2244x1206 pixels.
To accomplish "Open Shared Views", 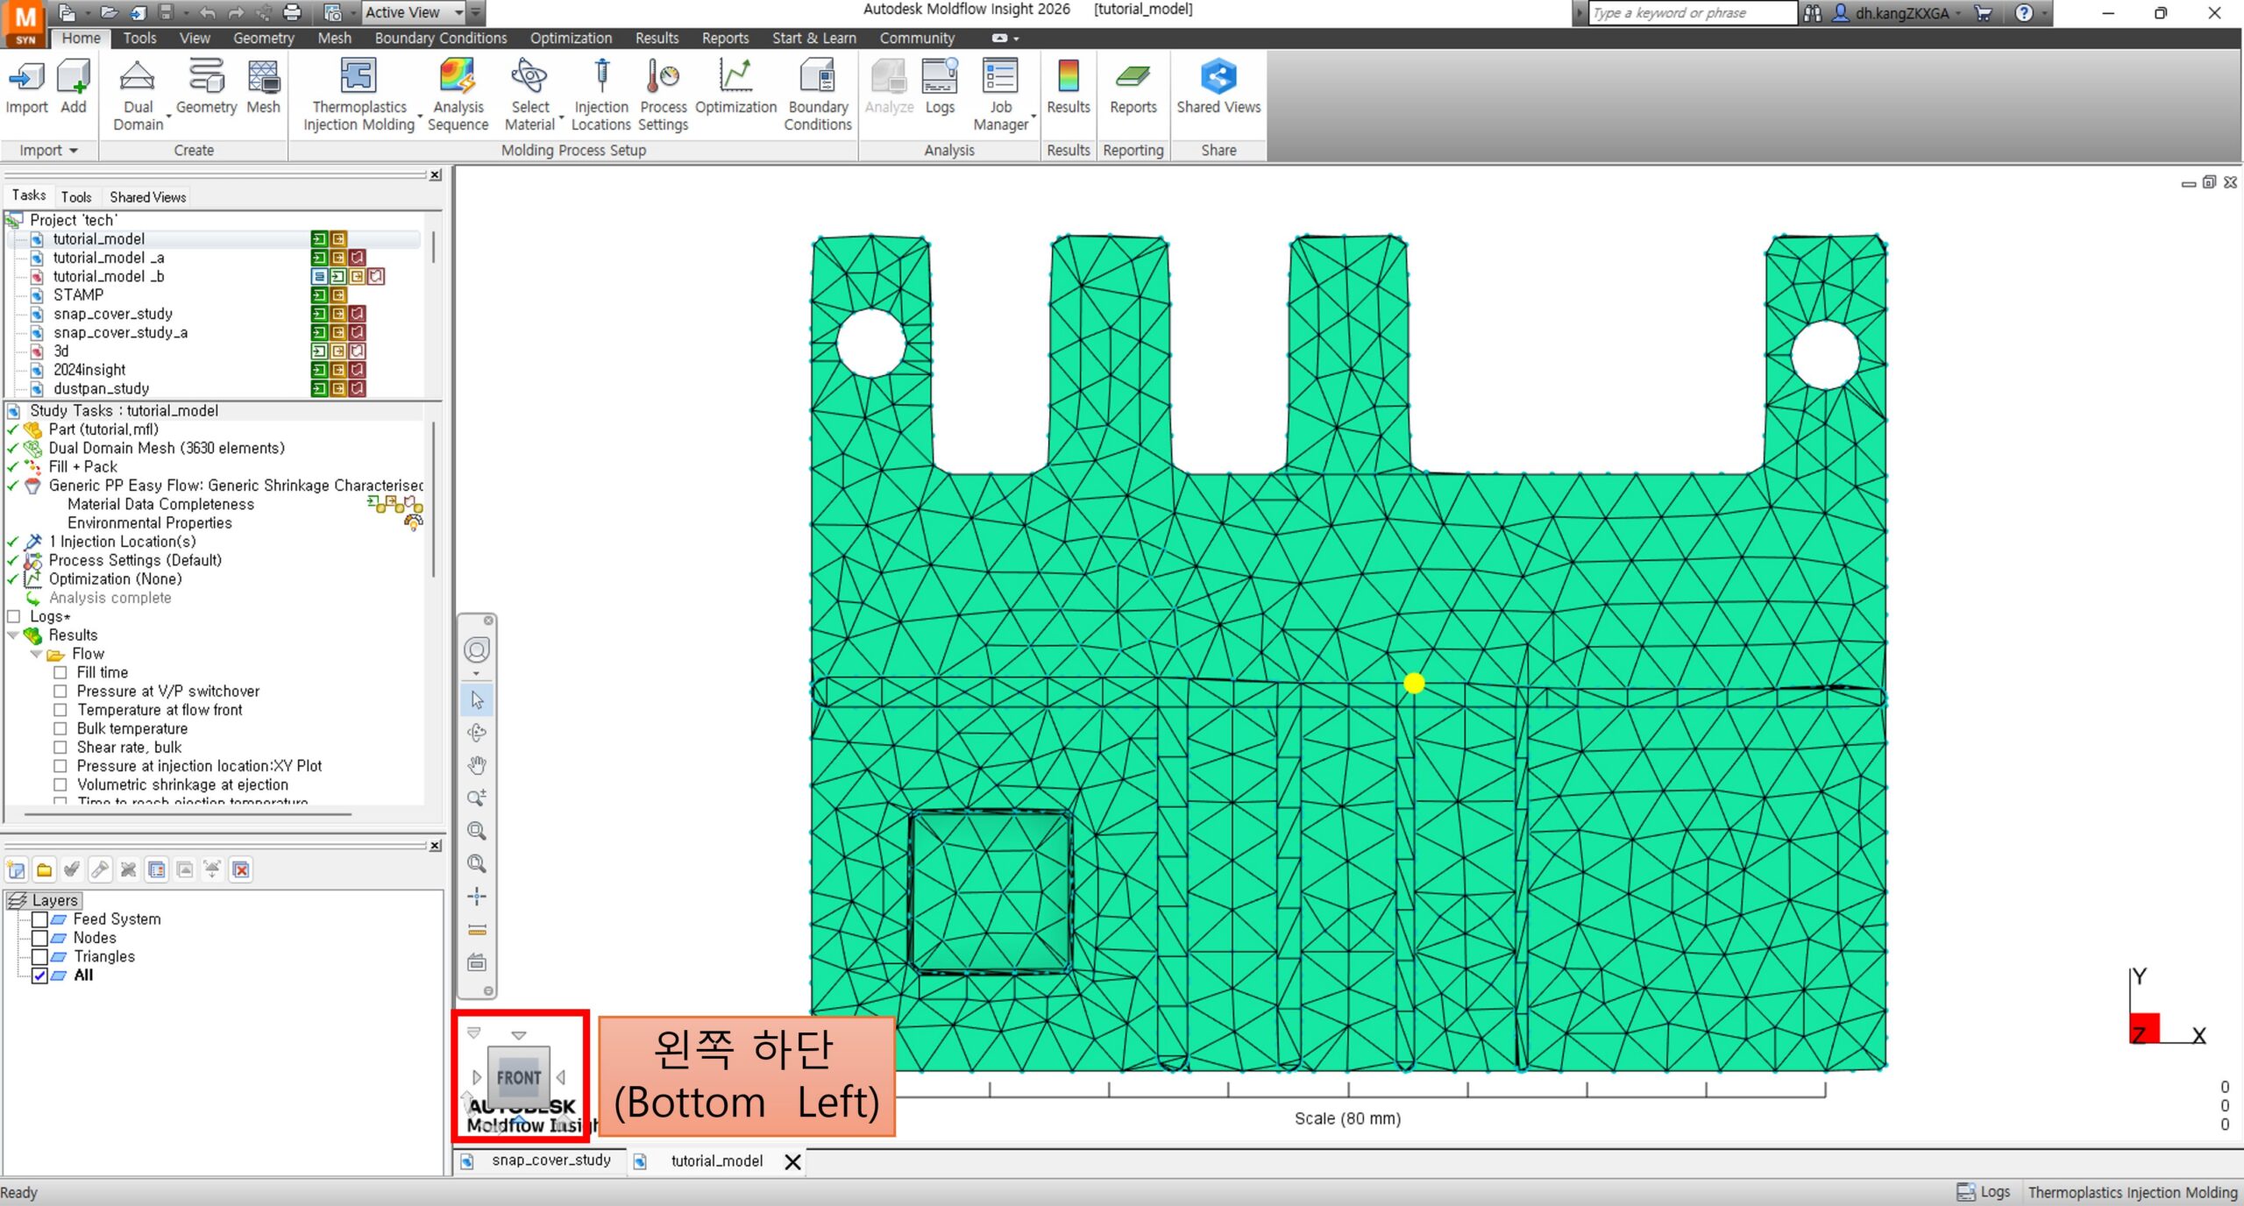I will [1218, 86].
